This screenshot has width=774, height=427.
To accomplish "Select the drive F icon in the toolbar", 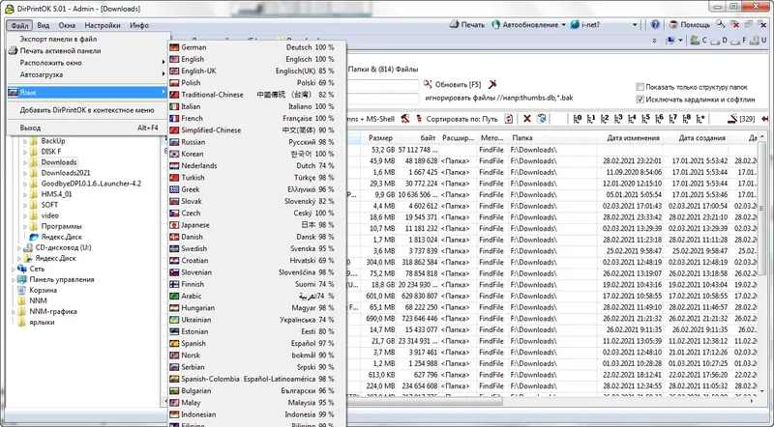I will tap(735, 41).
